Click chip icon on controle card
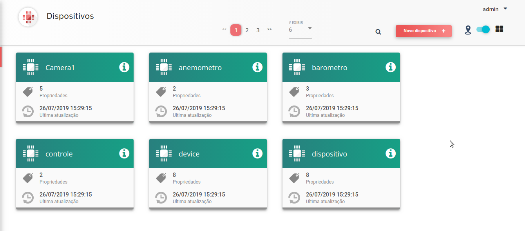The width and height of the screenshot is (525, 231). [31, 153]
